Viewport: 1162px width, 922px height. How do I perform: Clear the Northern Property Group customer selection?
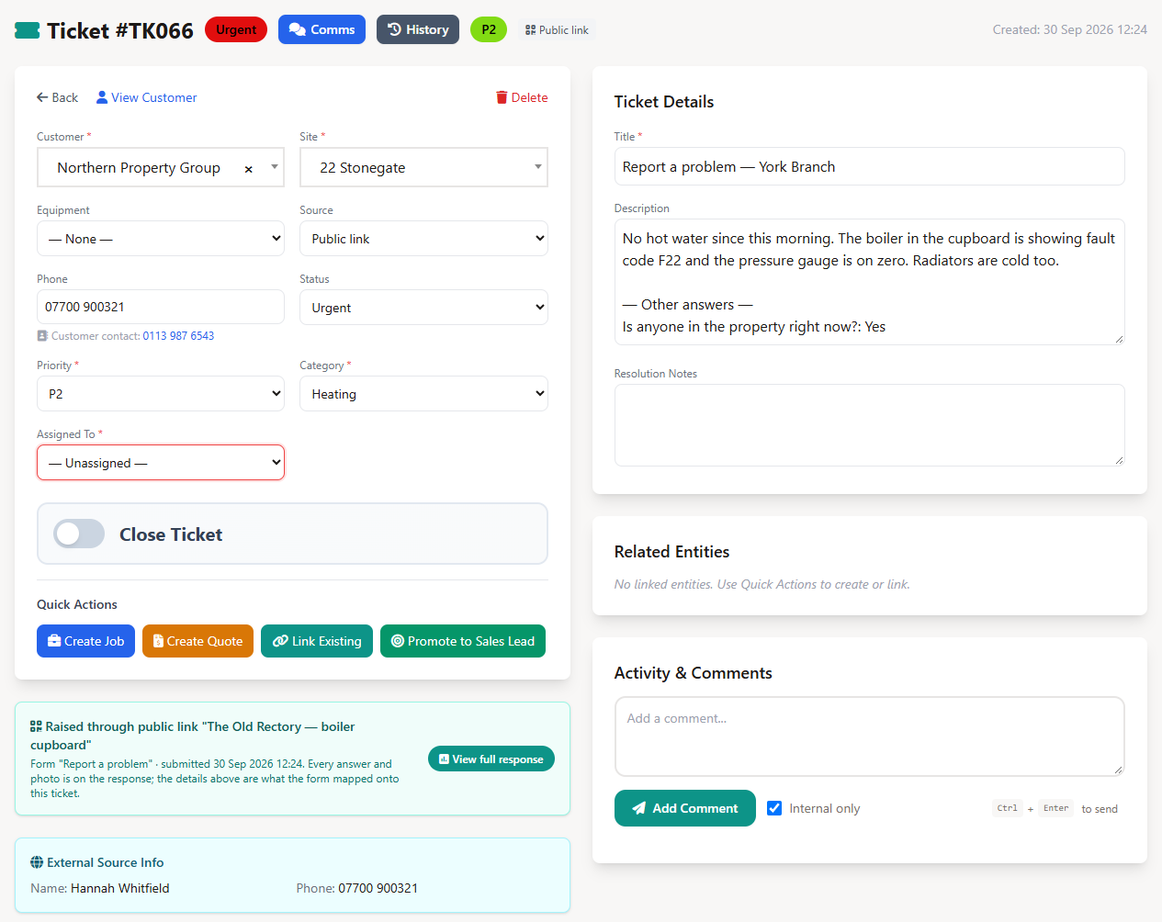tap(249, 169)
